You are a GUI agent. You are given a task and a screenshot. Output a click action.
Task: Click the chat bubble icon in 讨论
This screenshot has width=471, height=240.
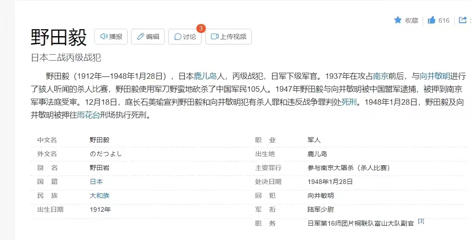[177, 37]
